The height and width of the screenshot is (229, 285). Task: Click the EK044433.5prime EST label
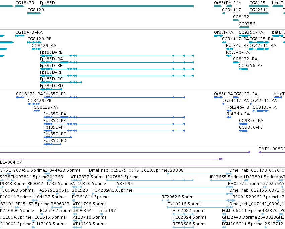[63, 170]
